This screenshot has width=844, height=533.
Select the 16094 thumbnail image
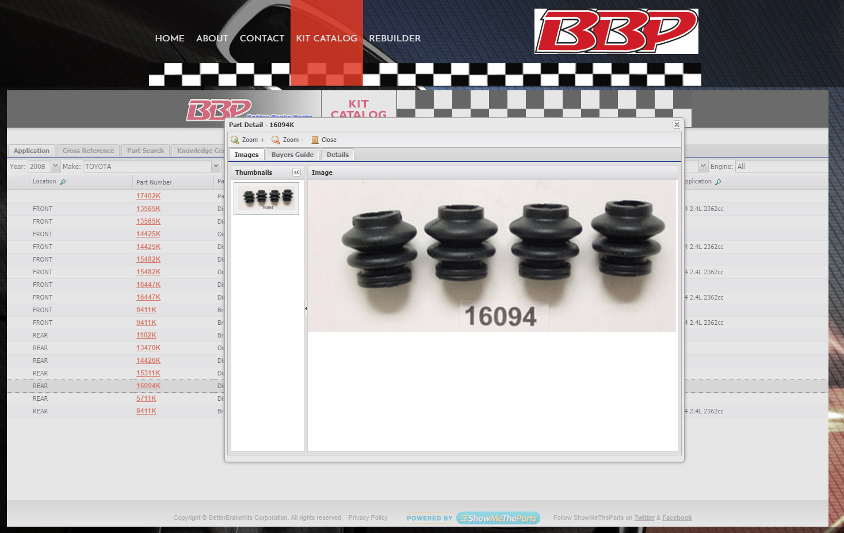point(266,198)
